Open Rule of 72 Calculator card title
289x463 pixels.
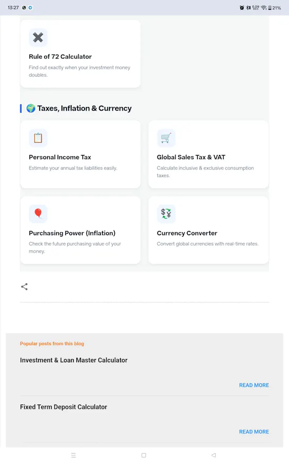coord(60,56)
